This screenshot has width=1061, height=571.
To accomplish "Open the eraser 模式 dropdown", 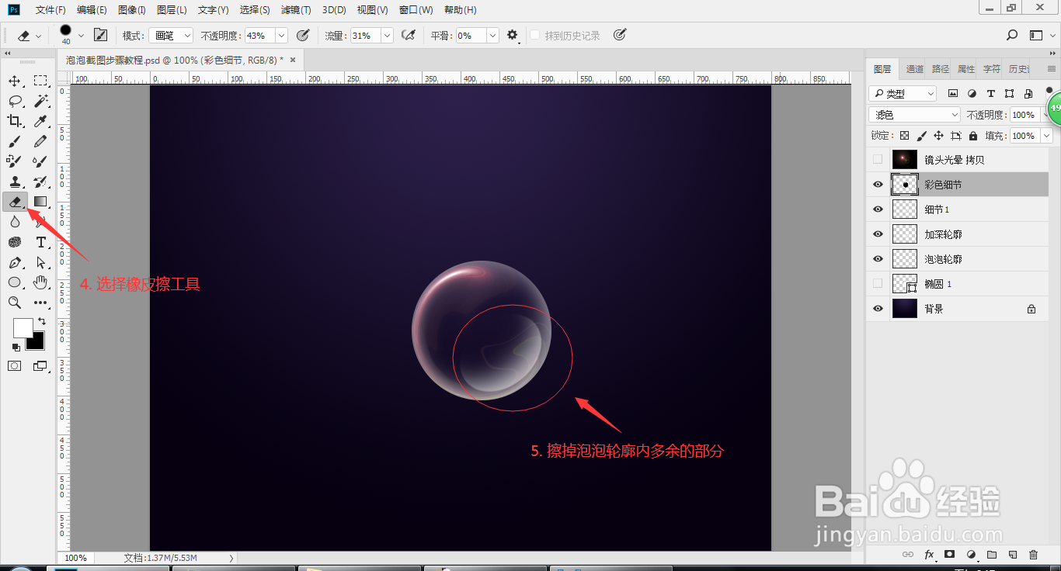I will coord(171,36).
